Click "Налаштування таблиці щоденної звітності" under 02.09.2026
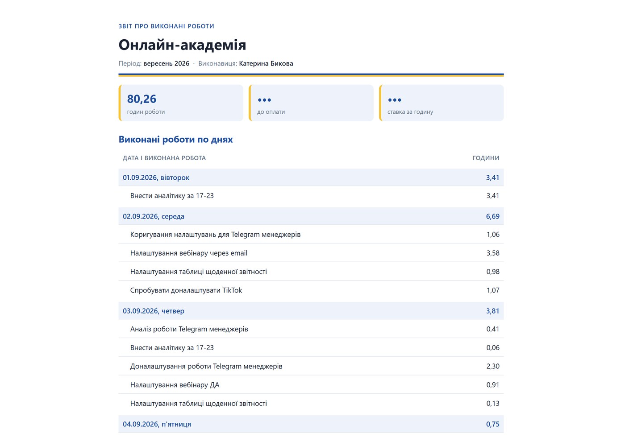The height and width of the screenshot is (446, 625). tap(199, 272)
